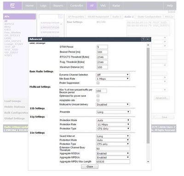The height and width of the screenshot is (176, 184).
Task: Open the Help link in top bar
Action: coord(170,6)
